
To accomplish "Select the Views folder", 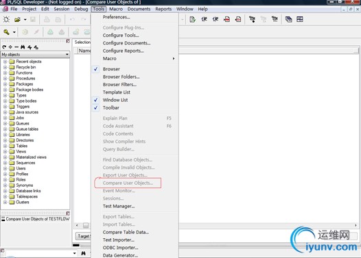I will [21, 151].
